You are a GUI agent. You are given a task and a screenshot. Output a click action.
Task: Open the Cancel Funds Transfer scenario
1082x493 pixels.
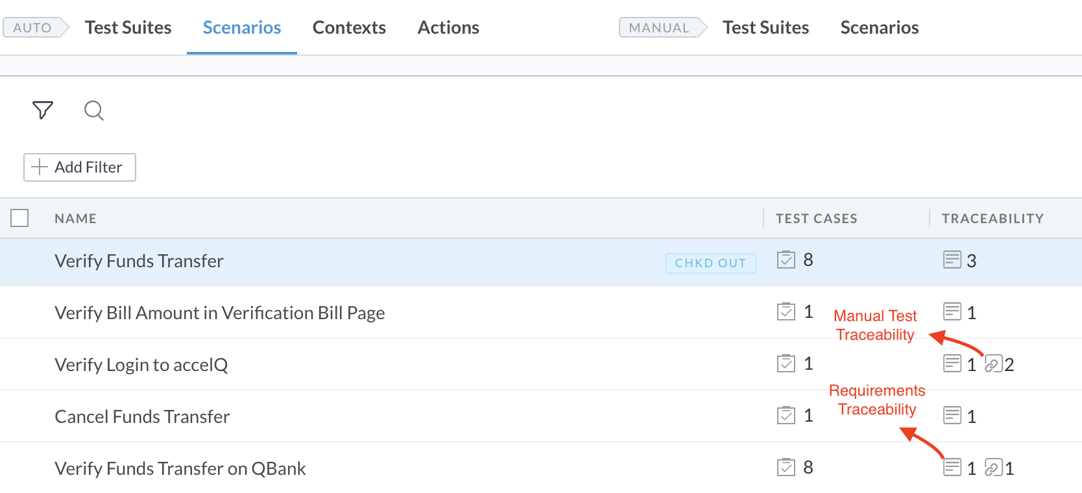[142, 416]
